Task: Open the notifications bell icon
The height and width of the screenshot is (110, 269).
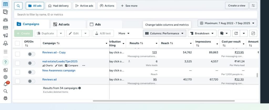Action: 5,84
